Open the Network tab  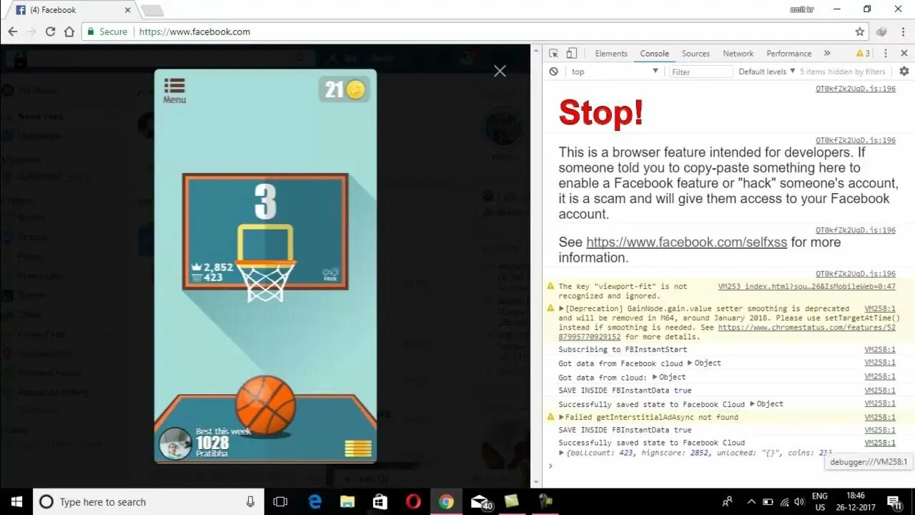738,54
